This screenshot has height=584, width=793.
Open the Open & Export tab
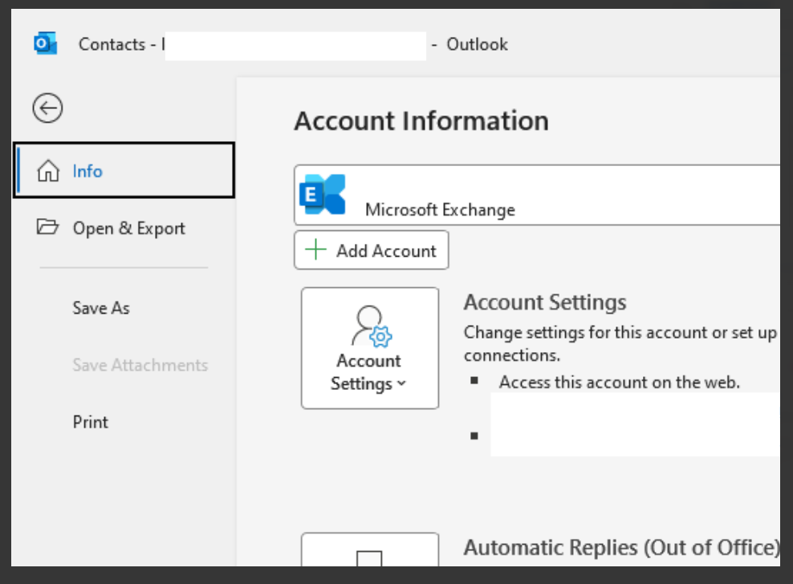coord(124,228)
